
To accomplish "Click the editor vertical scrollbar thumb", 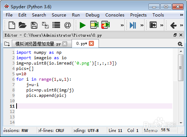I will [x=181, y=68].
